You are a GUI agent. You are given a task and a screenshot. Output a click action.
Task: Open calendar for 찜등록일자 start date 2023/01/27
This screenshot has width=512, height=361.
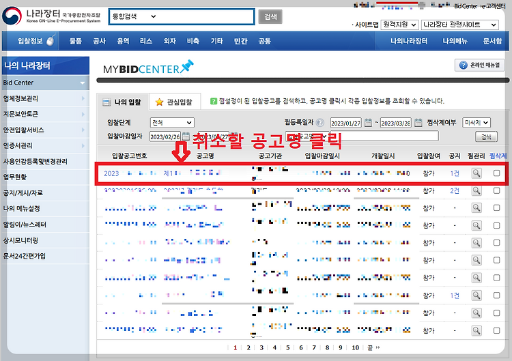tap(368, 123)
